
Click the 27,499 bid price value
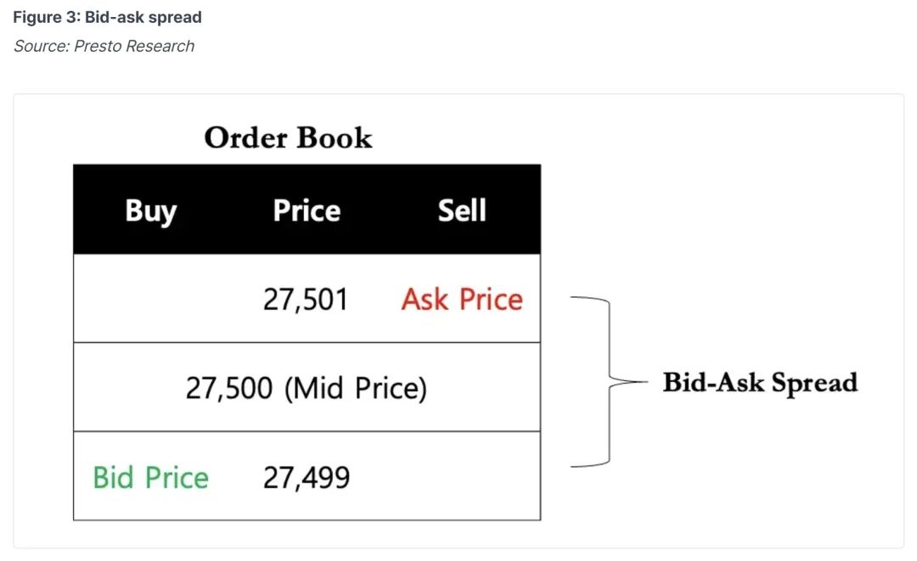307,478
